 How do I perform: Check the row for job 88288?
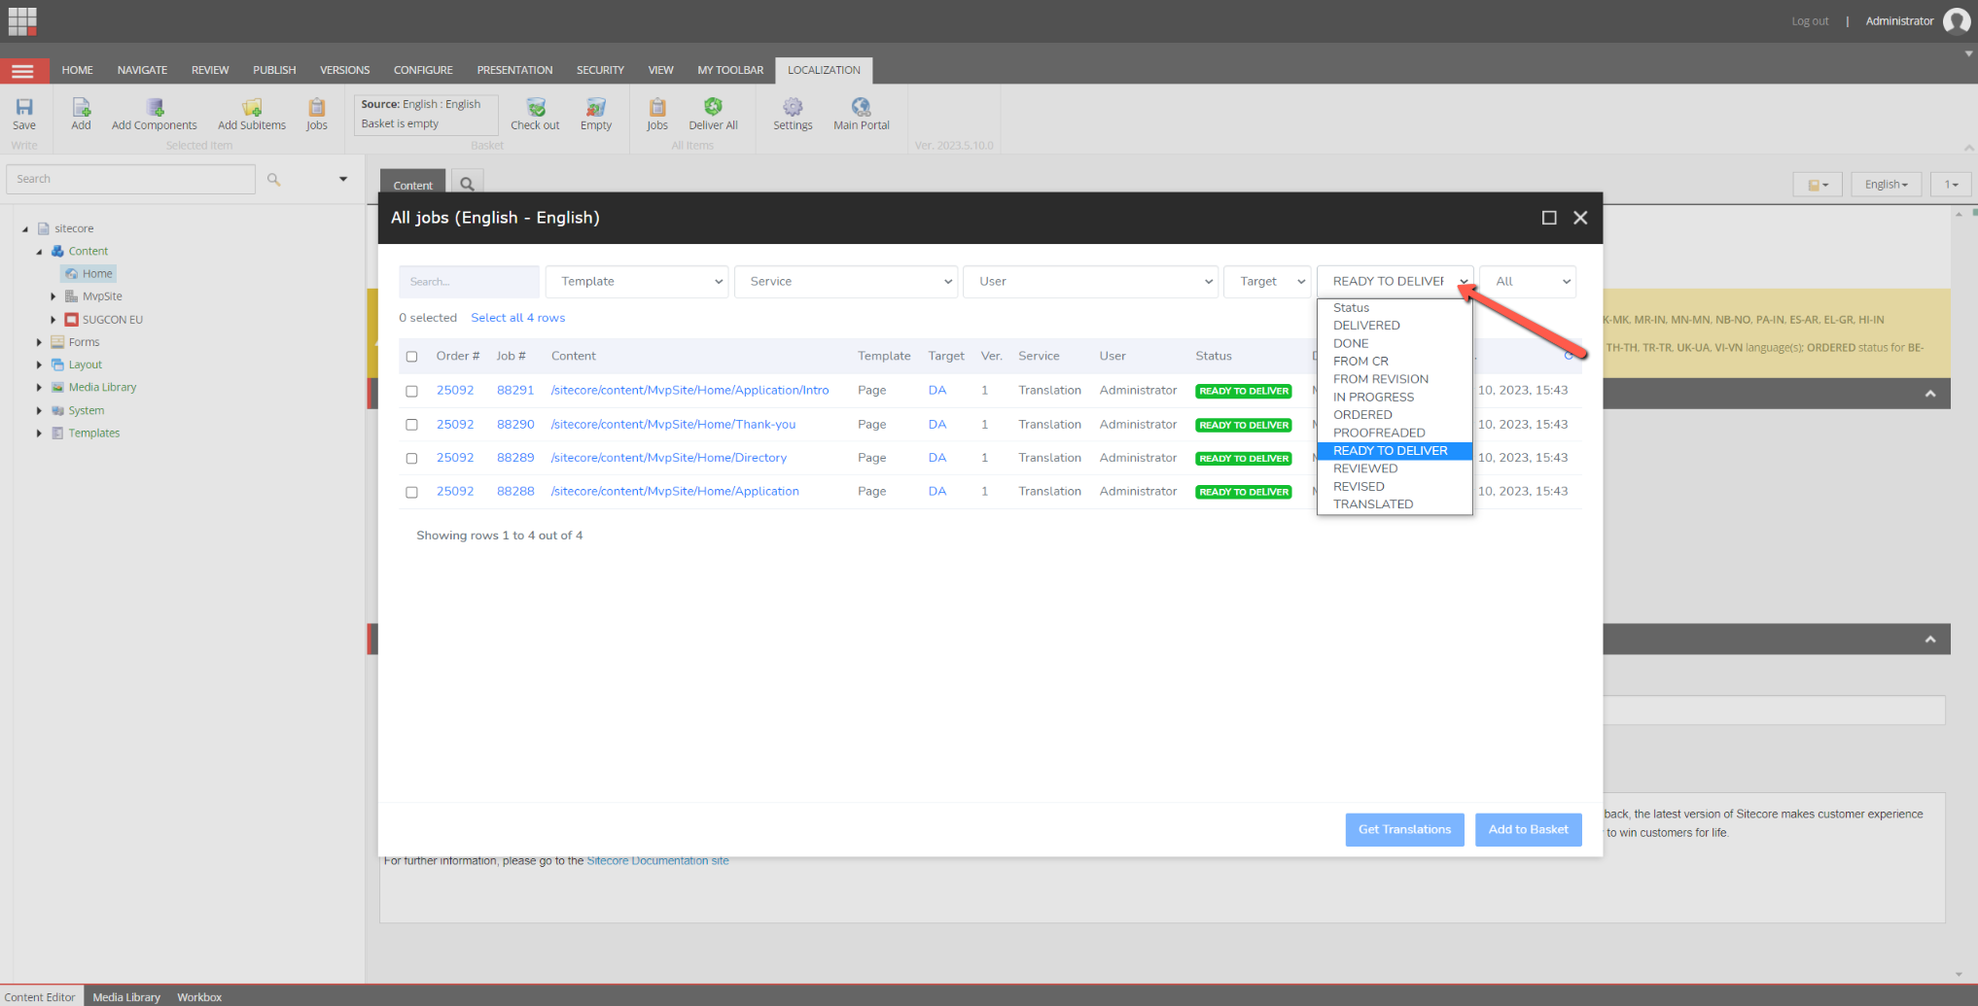411,492
